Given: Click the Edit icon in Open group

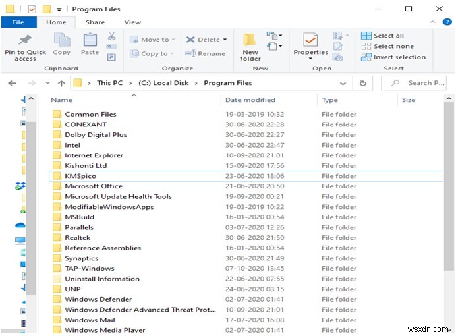Looking at the screenshot, I should [338, 46].
